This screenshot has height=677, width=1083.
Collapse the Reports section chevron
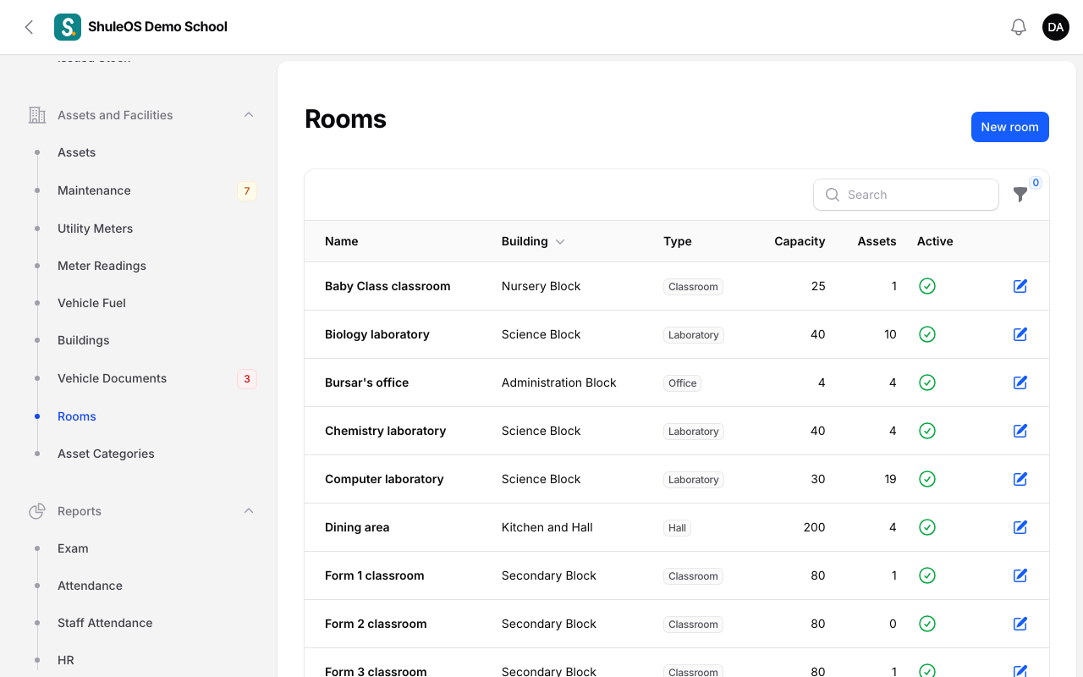click(249, 511)
